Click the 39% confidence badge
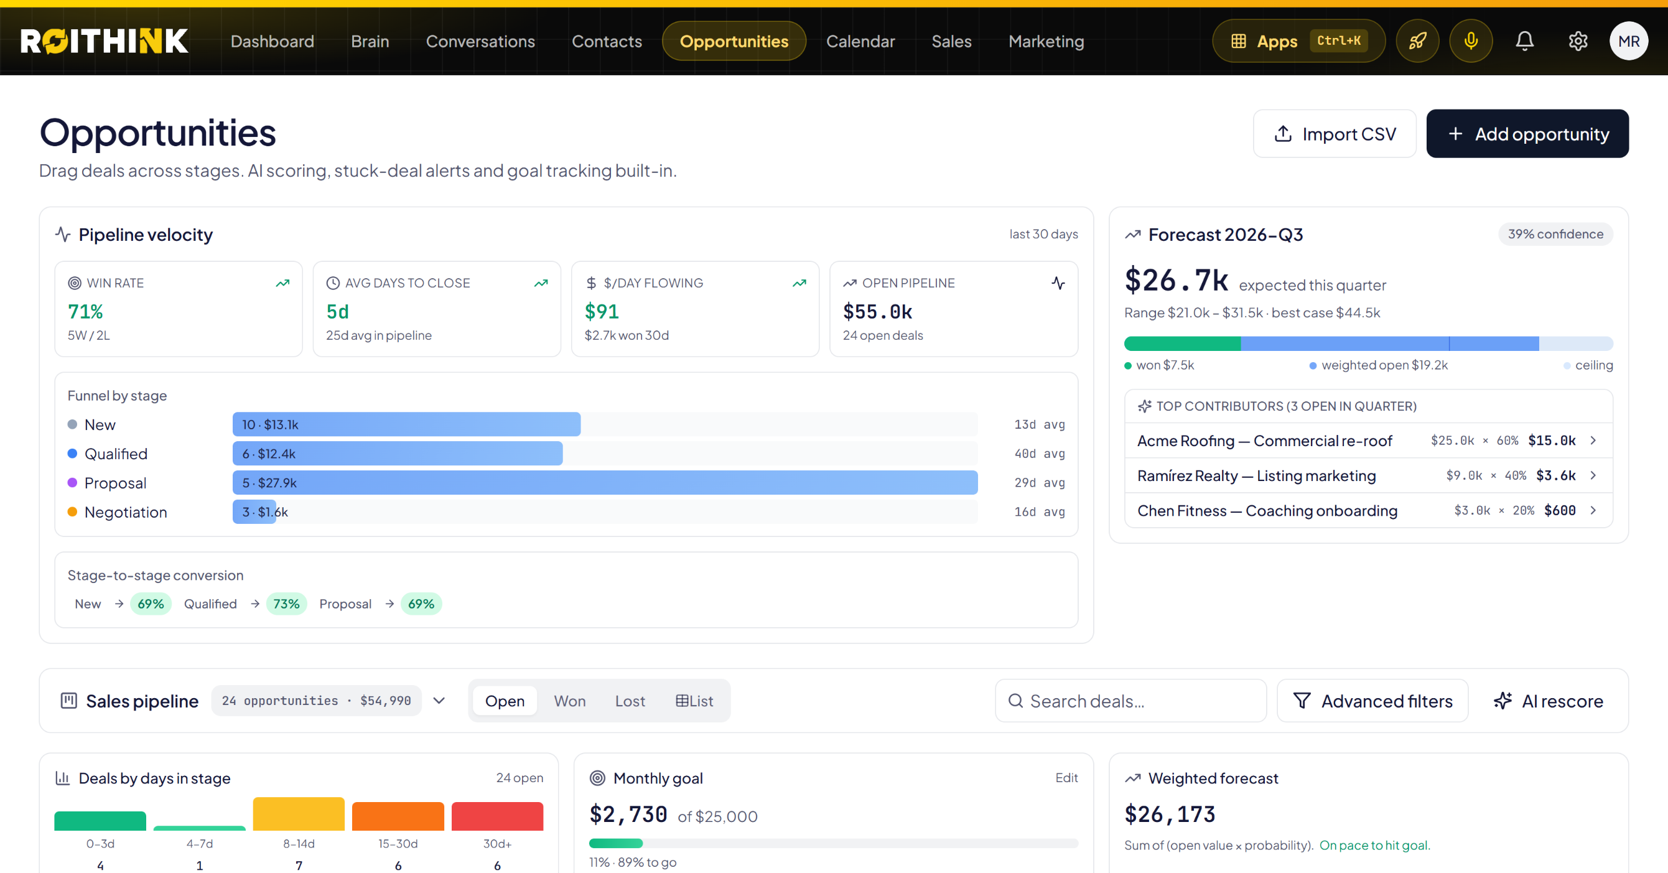This screenshot has width=1668, height=873. (1555, 234)
